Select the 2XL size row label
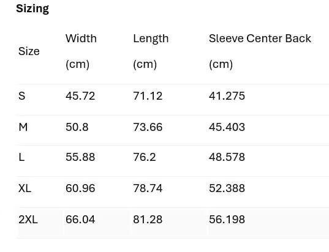The height and width of the screenshot is (252, 329). 28,220
